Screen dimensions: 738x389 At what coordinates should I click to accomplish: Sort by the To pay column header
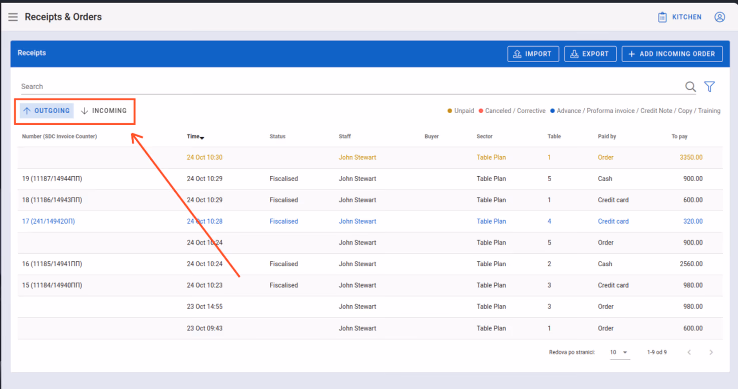coord(679,136)
